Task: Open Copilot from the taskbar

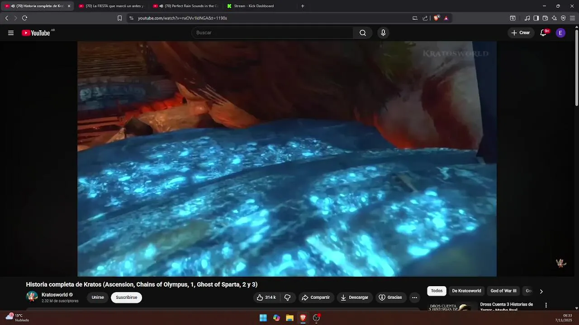Action: pos(276,318)
